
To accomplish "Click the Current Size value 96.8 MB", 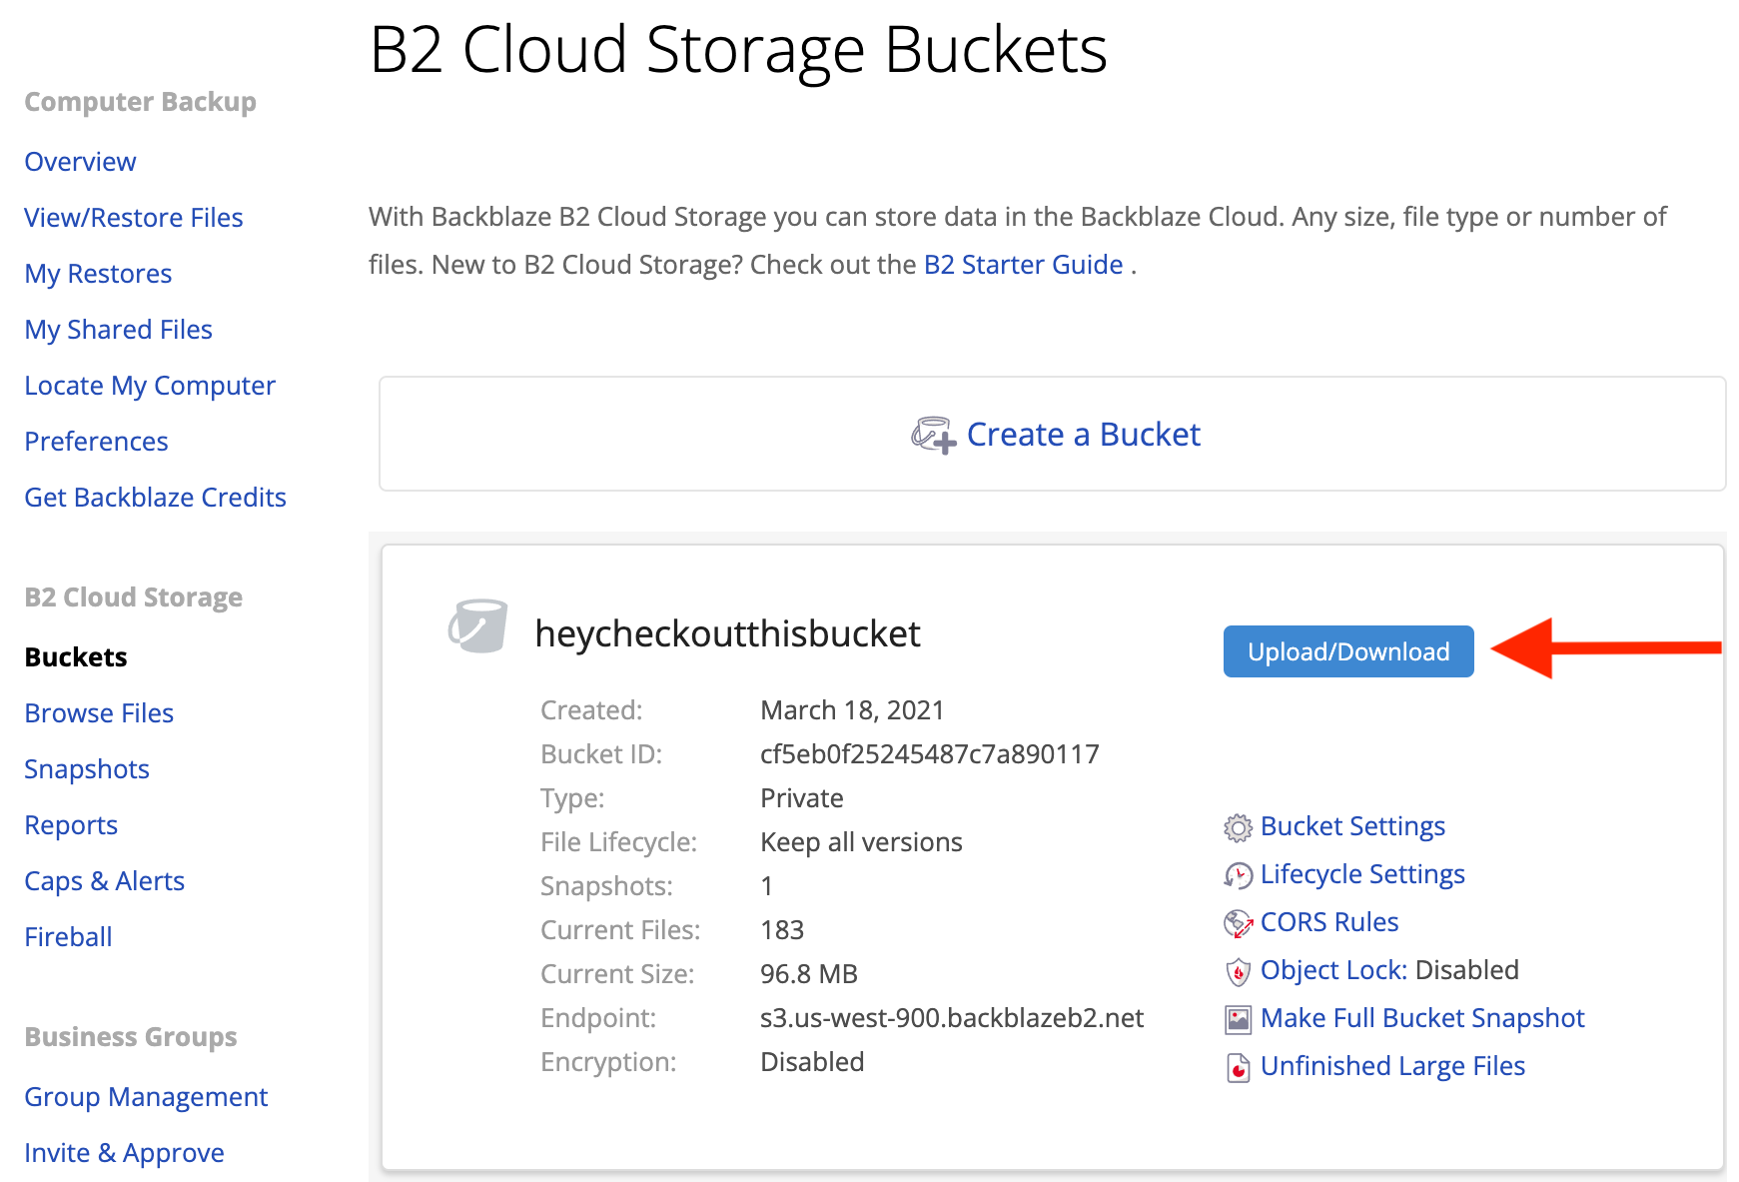I will (x=809, y=974).
